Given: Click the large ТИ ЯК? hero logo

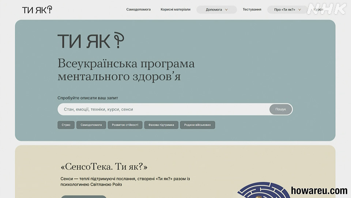Looking at the screenshot, I should [x=91, y=40].
